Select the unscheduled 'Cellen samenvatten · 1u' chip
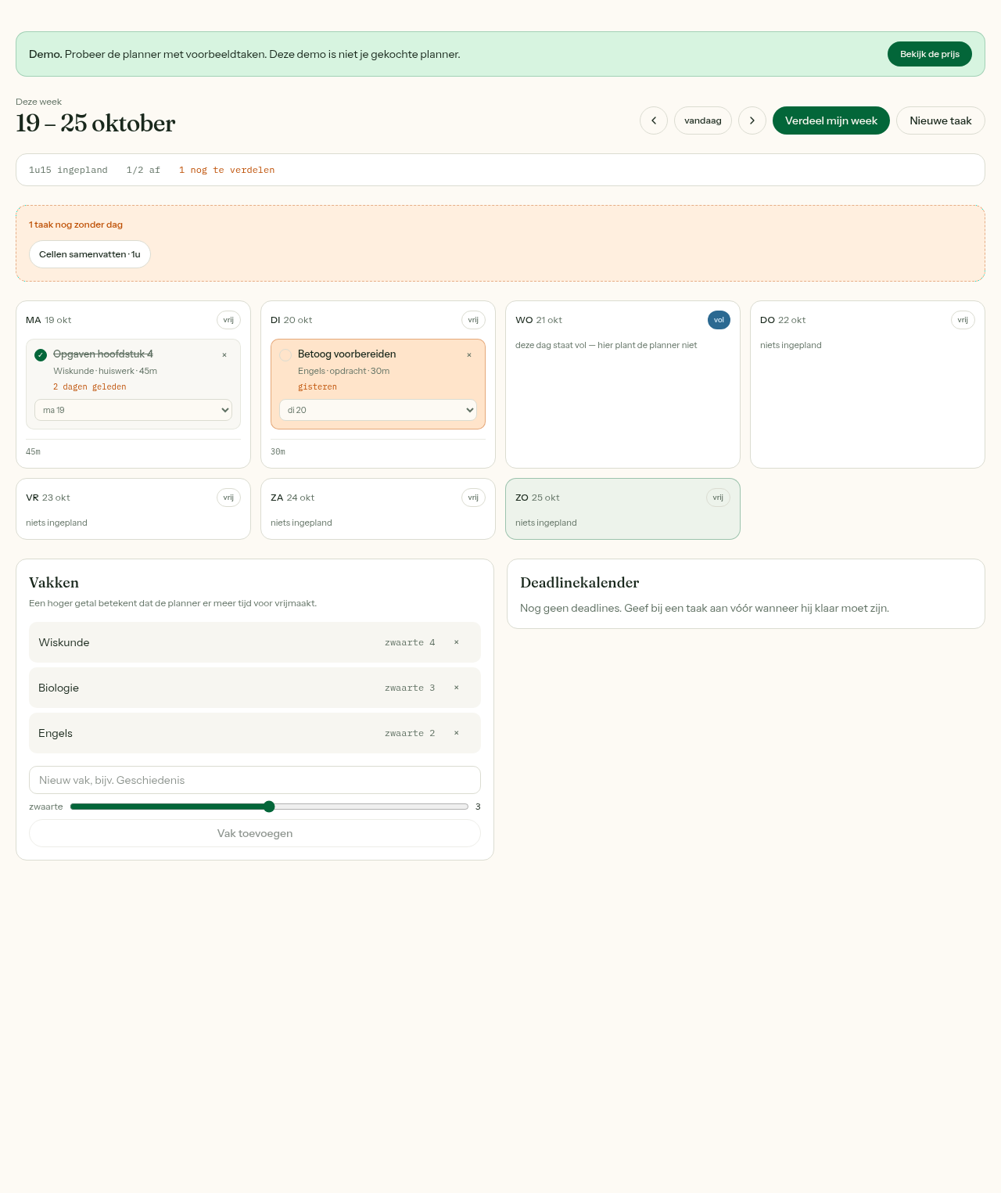 click(90, 254)
